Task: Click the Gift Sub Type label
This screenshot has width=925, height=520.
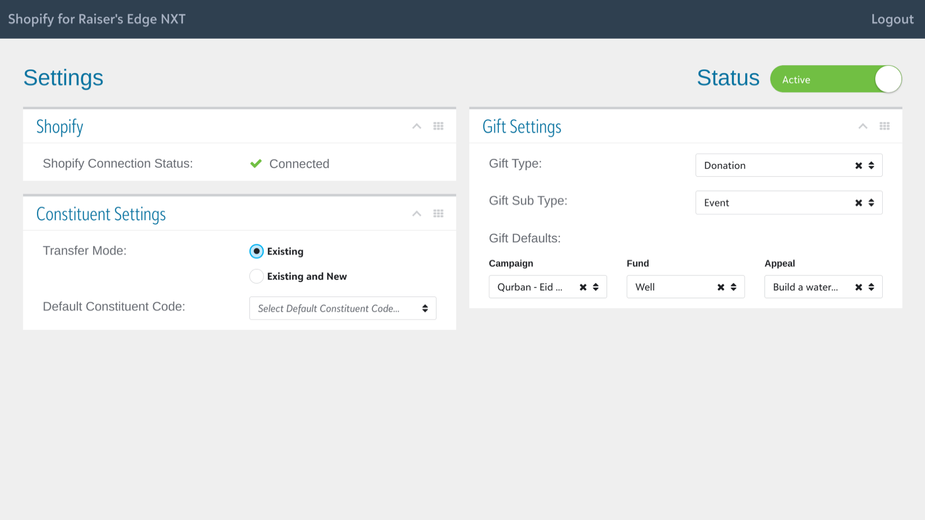Action: pos(528,201)
